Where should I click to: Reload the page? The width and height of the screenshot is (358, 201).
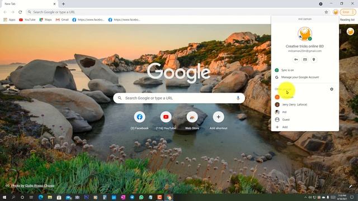[x=20, y=12]
